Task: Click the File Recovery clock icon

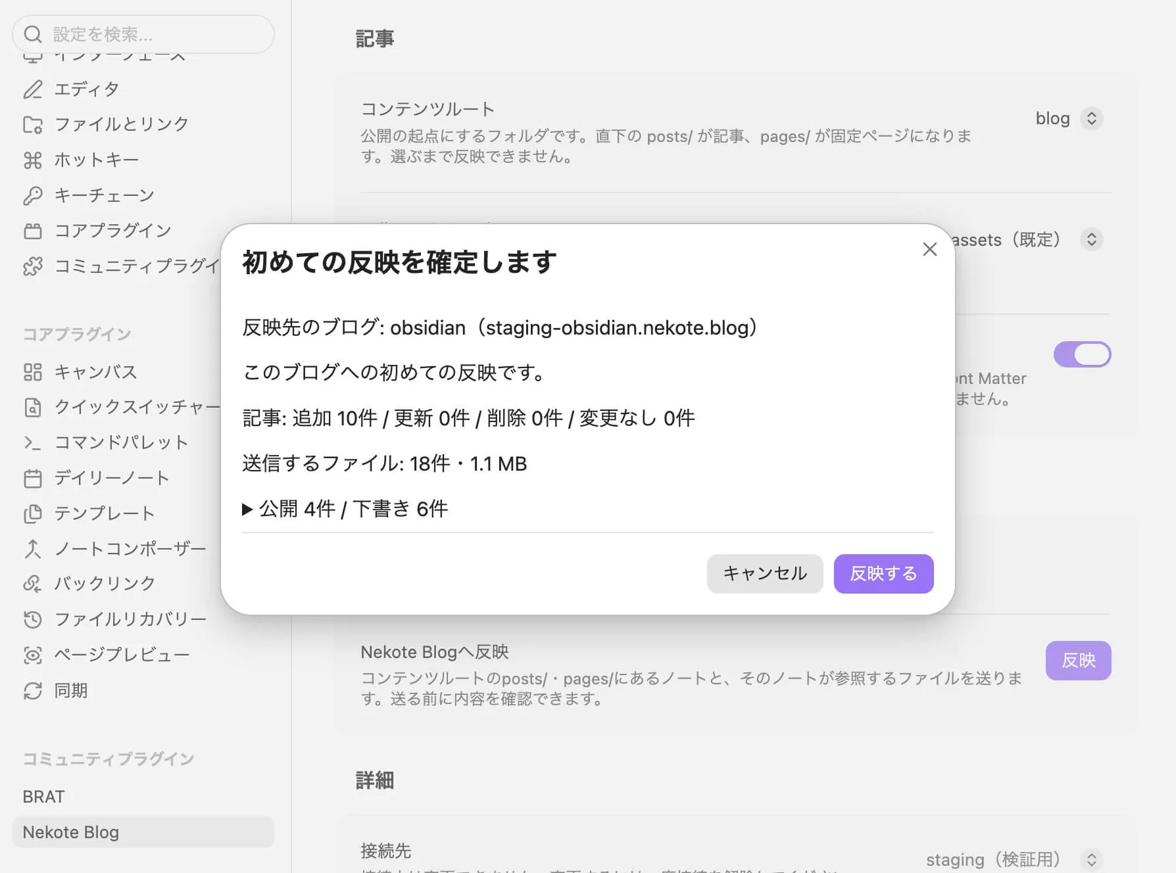Action: click(33, 619)
